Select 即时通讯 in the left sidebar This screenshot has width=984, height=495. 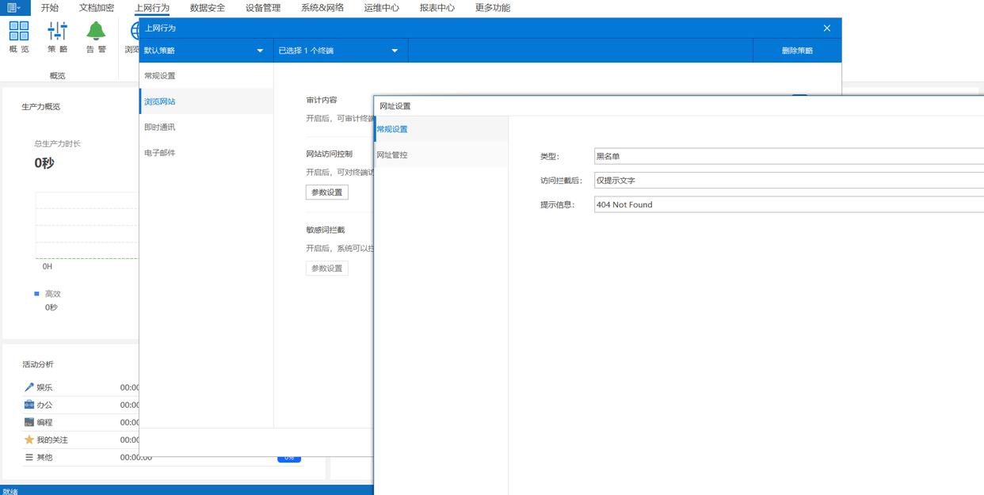pyautogui.click(x=160, y=127)
